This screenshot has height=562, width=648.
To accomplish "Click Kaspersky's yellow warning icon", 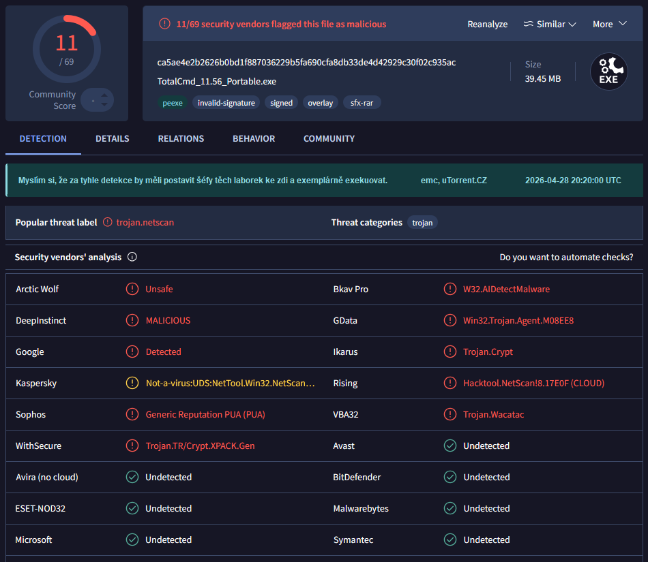I will (x=132, y=383).
